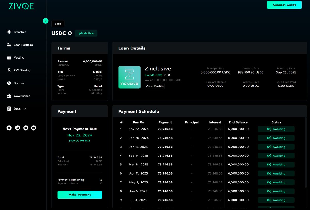
Task: Click Awaiting status for Mar 14, 2025
Action: click(276, 164)
